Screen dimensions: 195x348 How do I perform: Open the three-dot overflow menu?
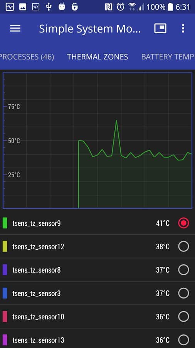click(x=183, y=28)
